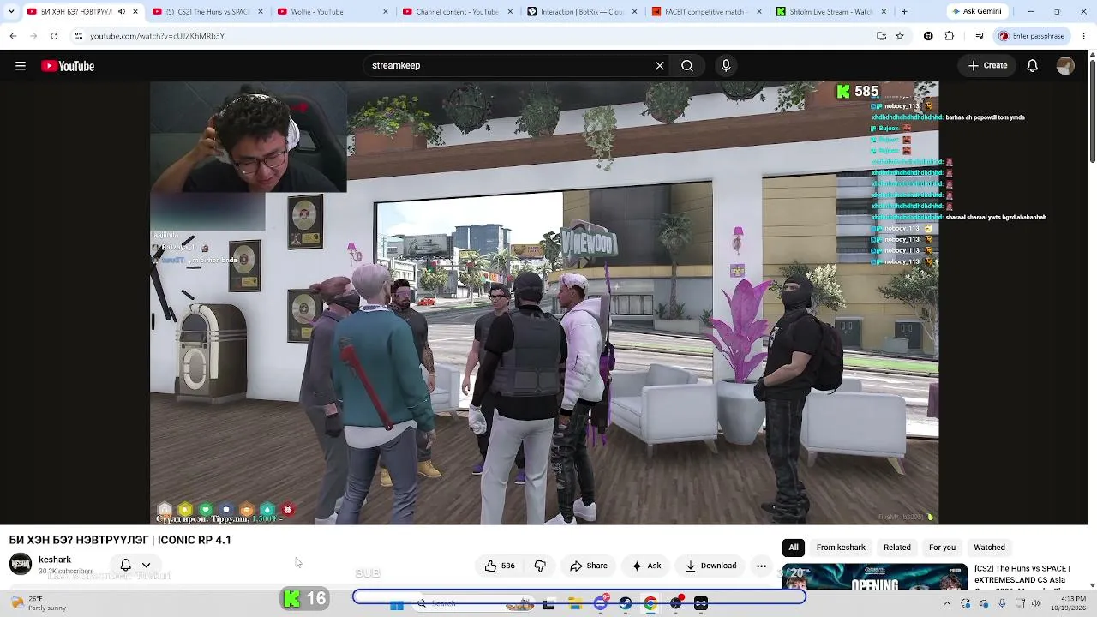Start voice search with the microphone
The image size is (1097, 617).
tap(726, 65)
